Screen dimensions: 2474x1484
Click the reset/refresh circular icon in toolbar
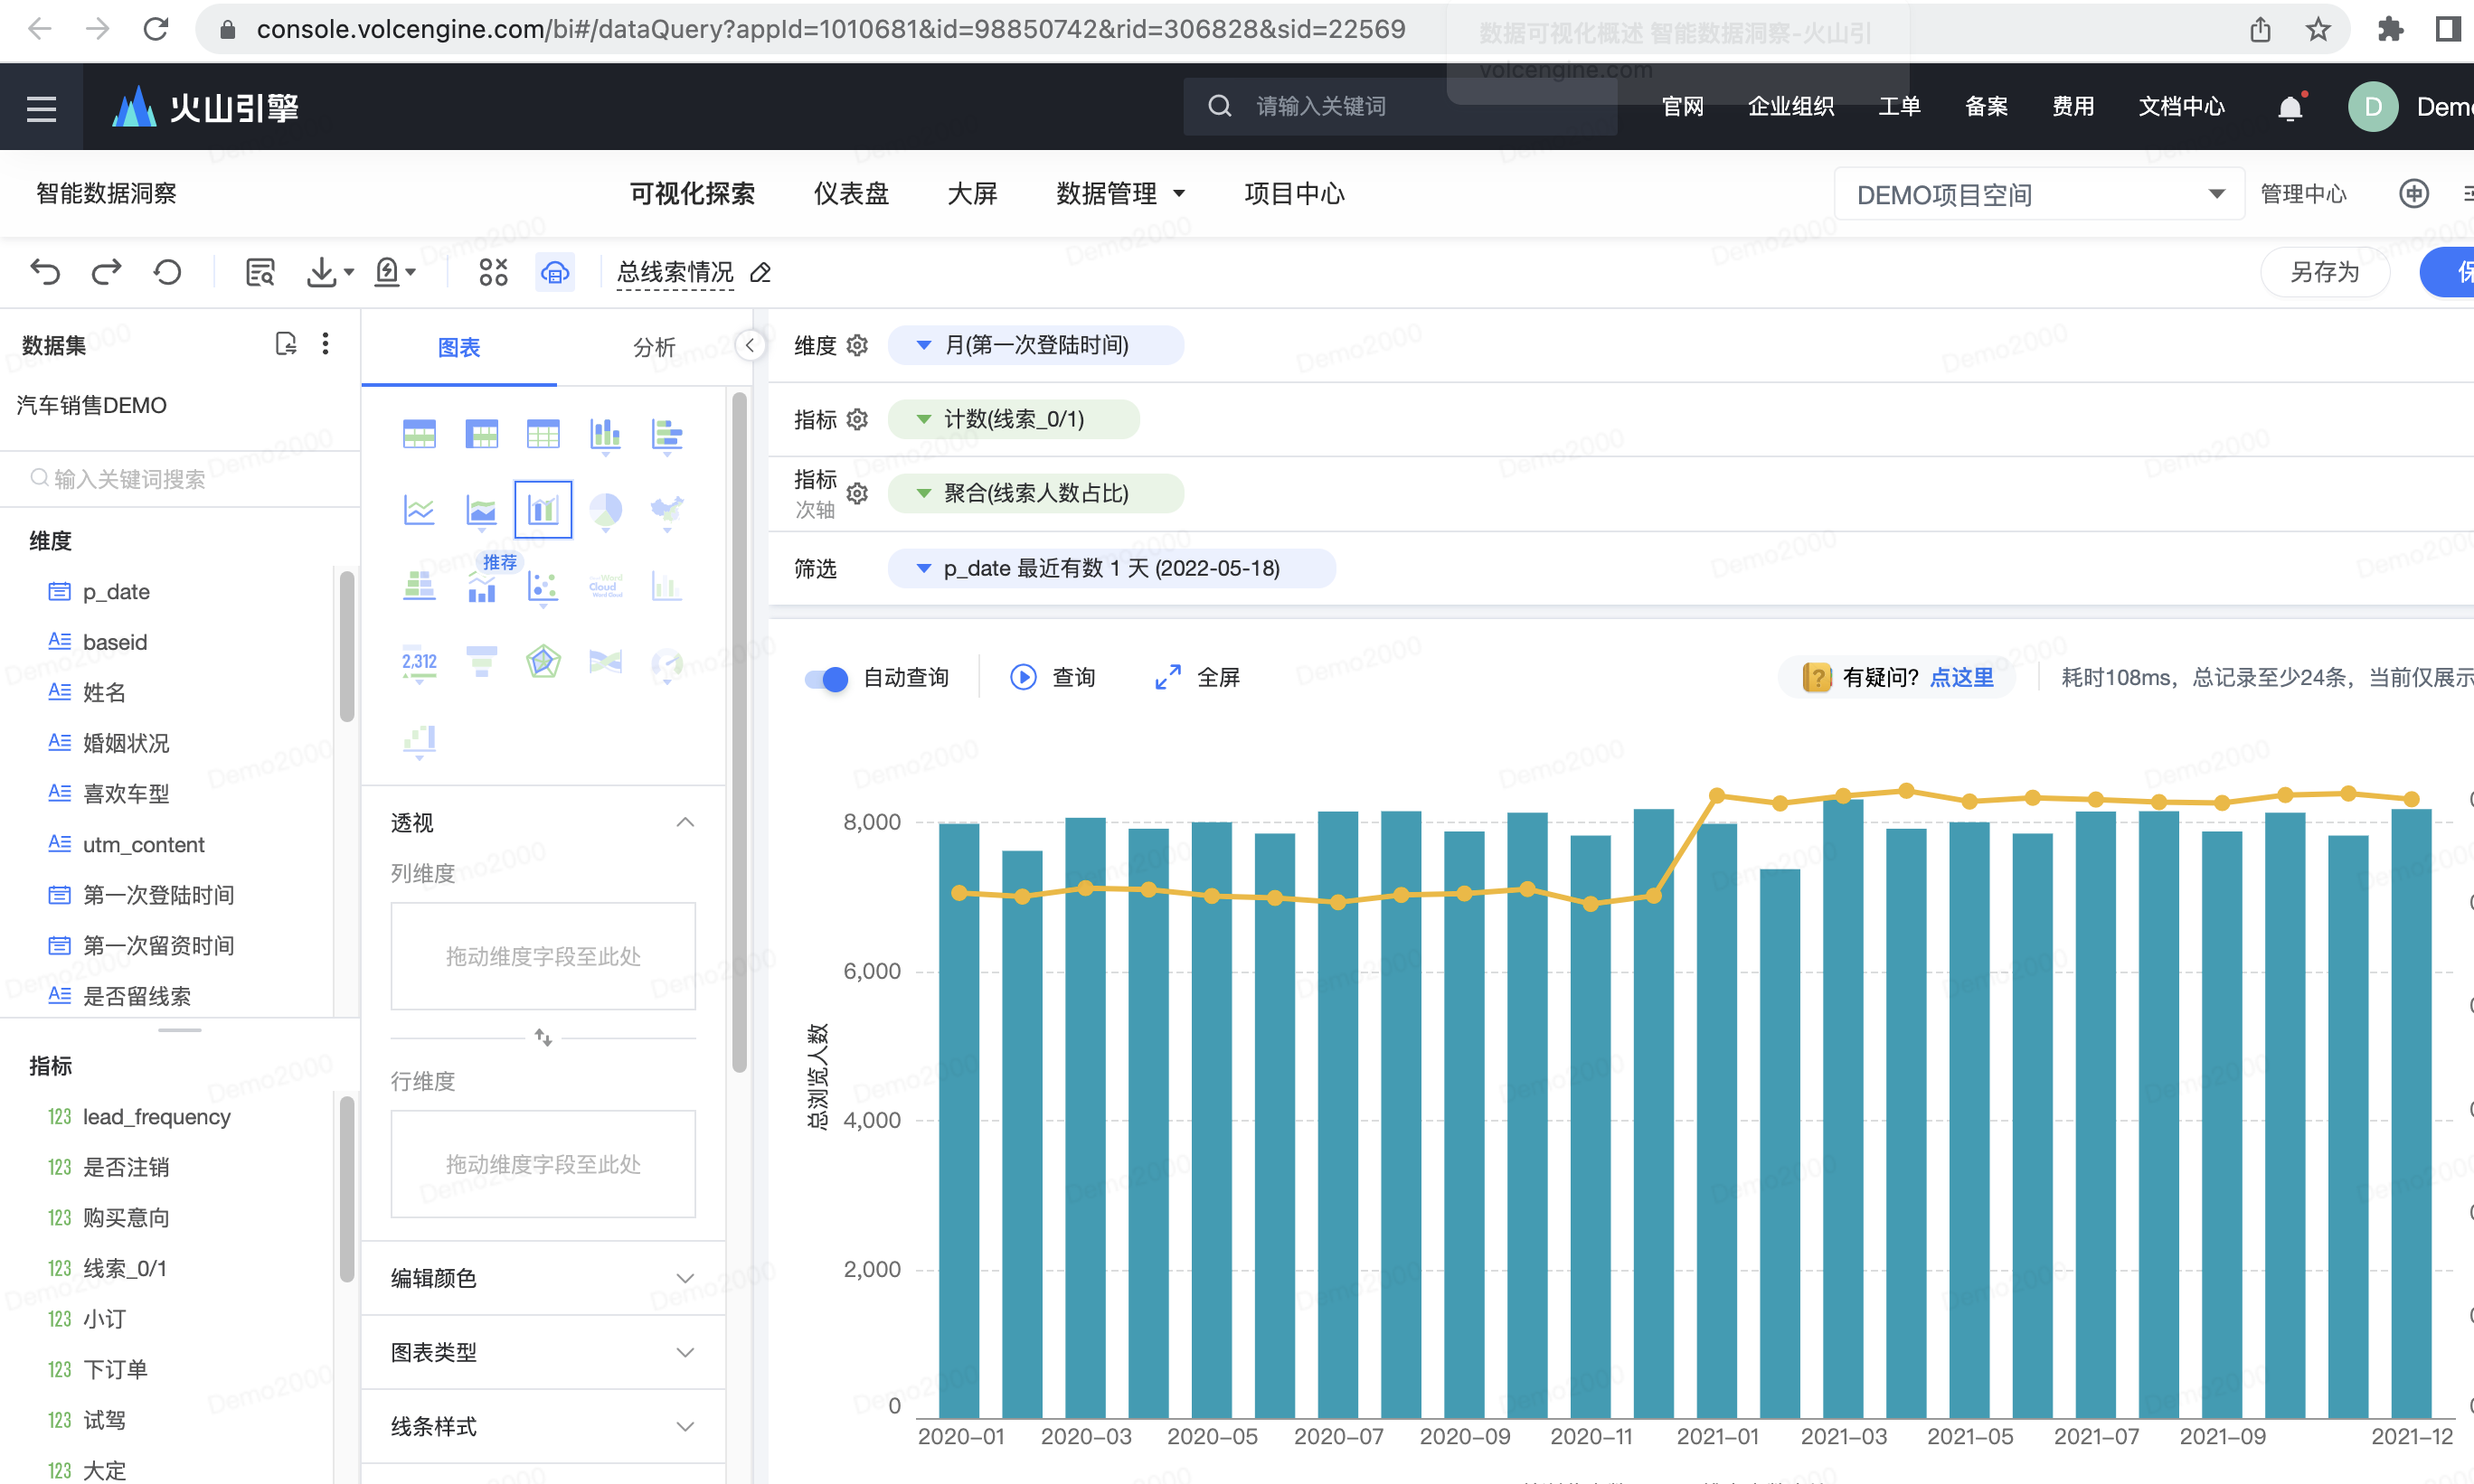[x=167, y=272]
